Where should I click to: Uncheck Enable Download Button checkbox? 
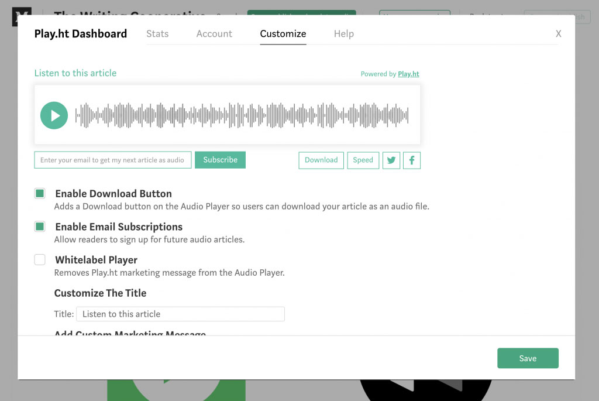[40, 194]
